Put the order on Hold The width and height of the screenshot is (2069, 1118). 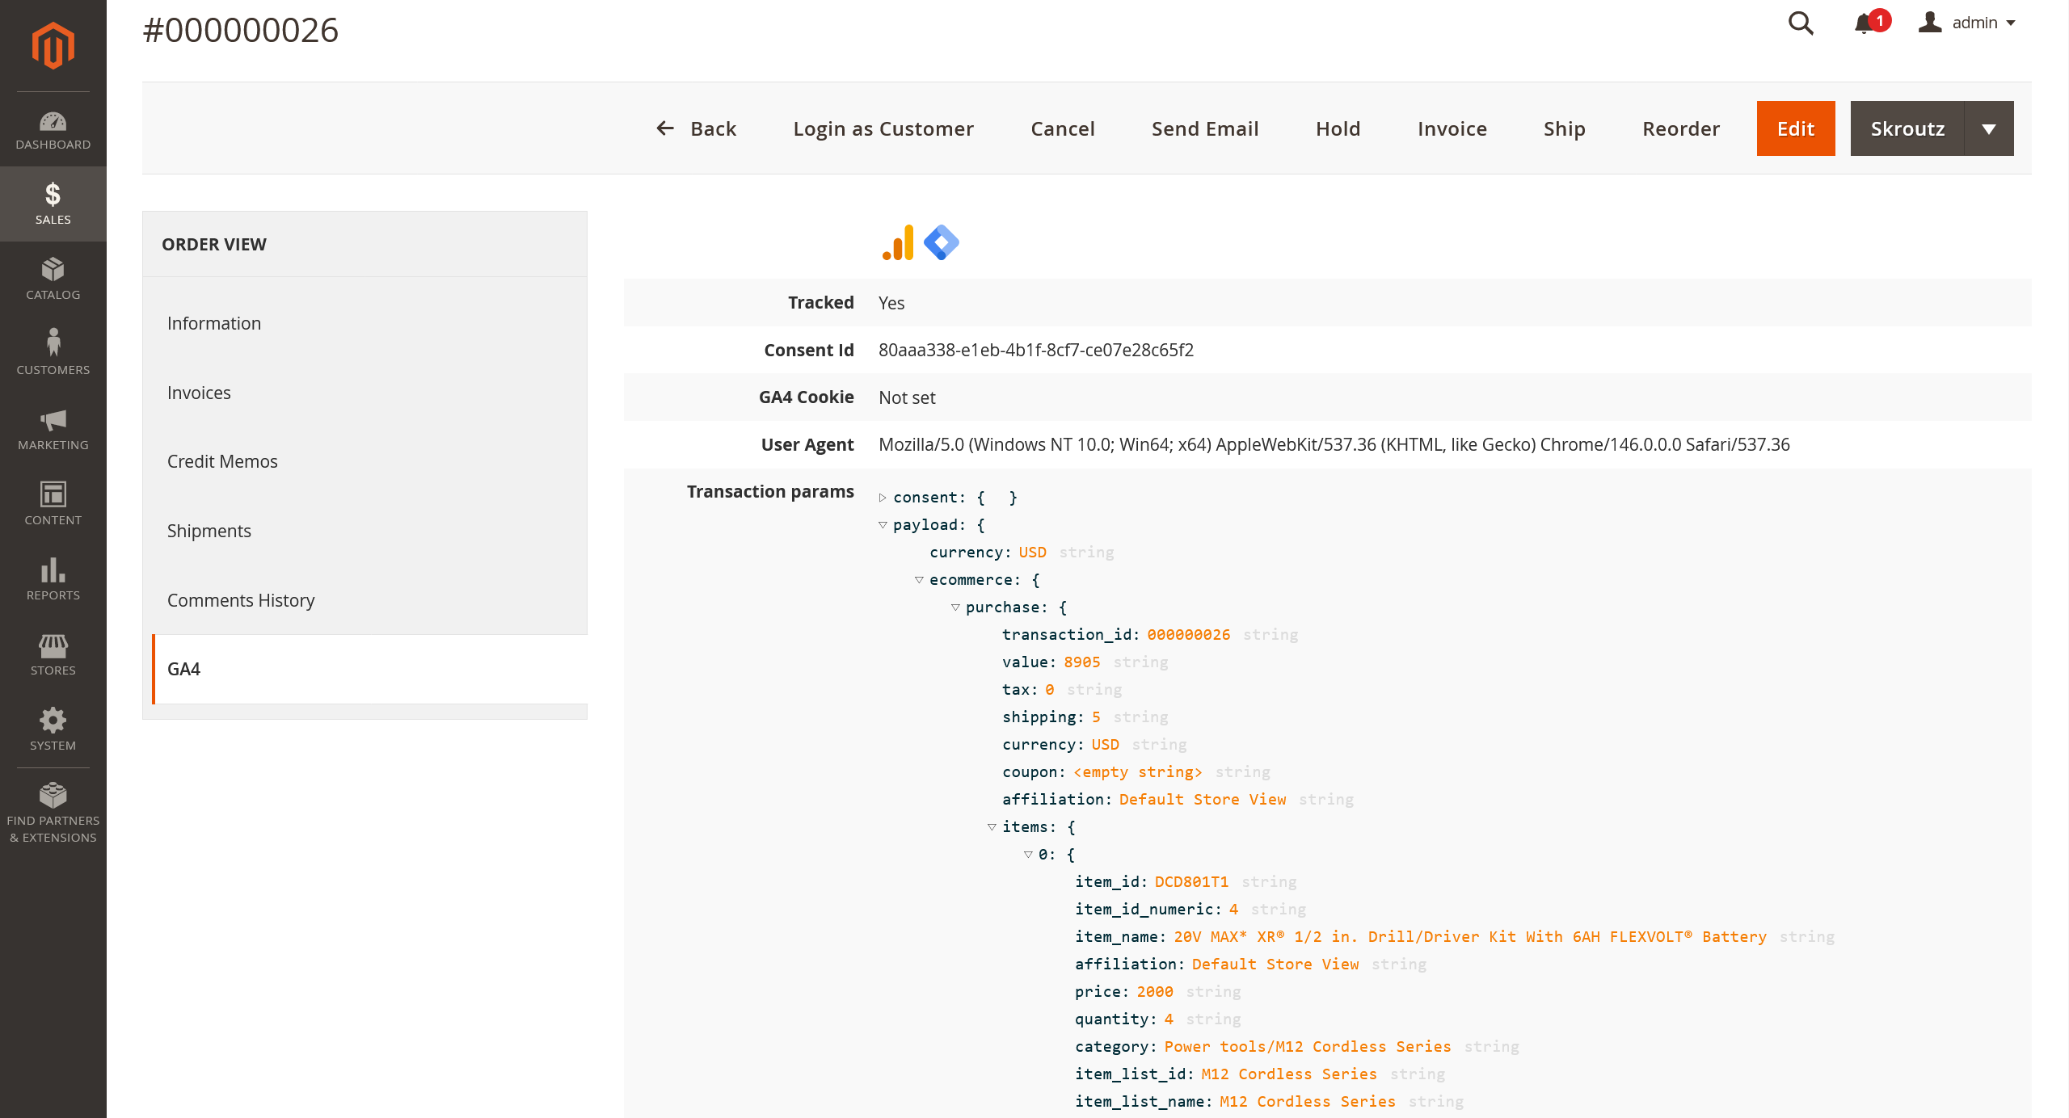coord(1338,128)
